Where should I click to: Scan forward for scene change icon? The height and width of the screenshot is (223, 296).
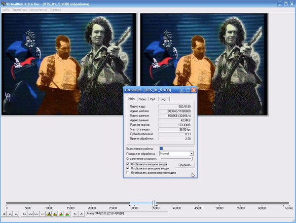pos(67,214)
